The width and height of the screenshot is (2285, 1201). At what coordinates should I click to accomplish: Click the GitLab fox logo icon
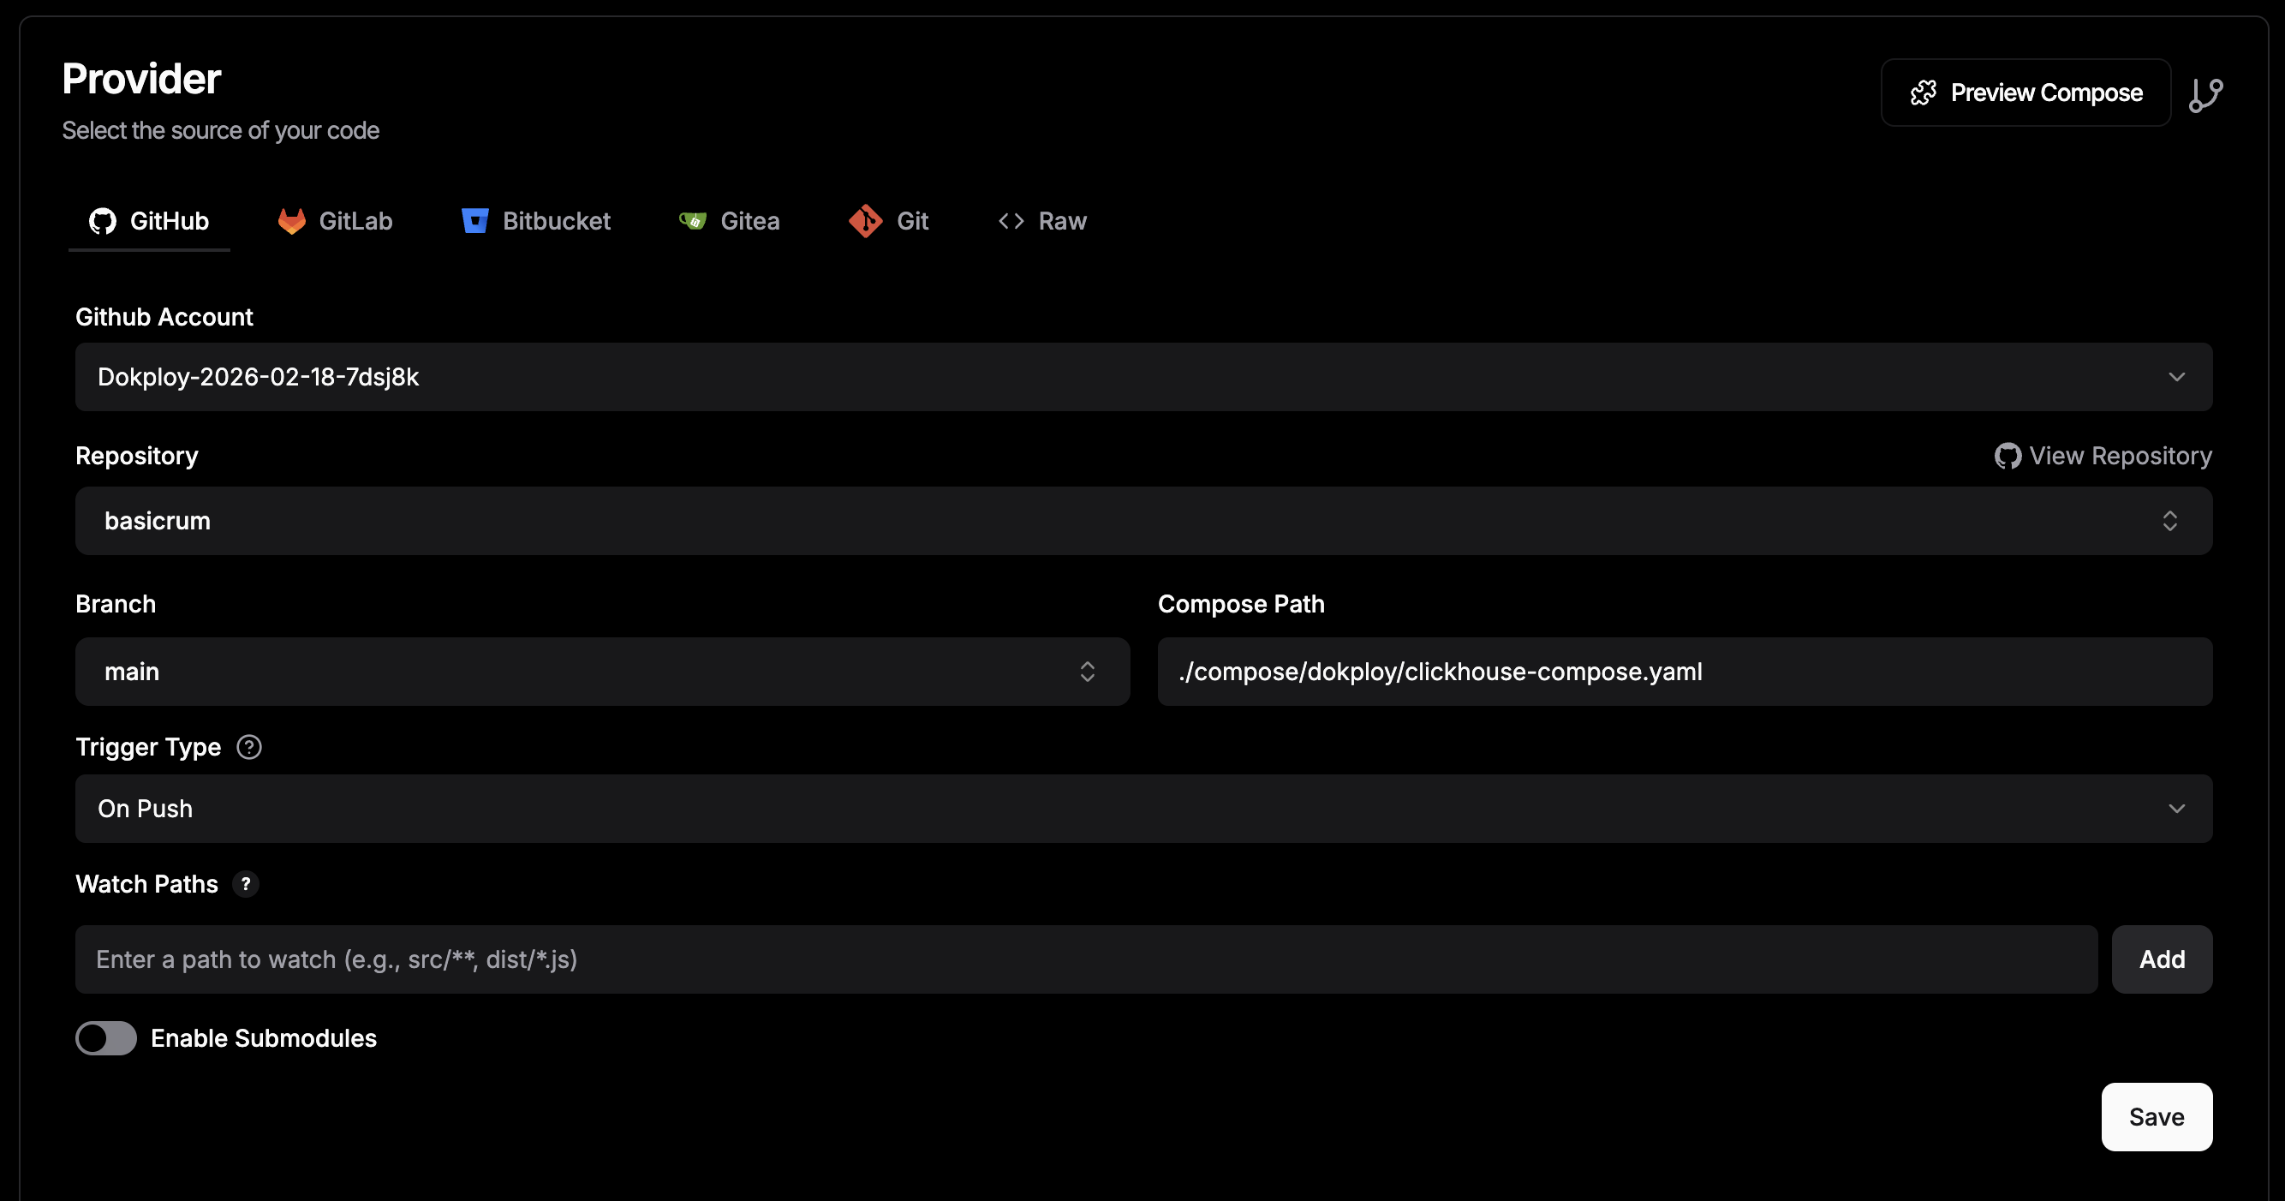292,221
